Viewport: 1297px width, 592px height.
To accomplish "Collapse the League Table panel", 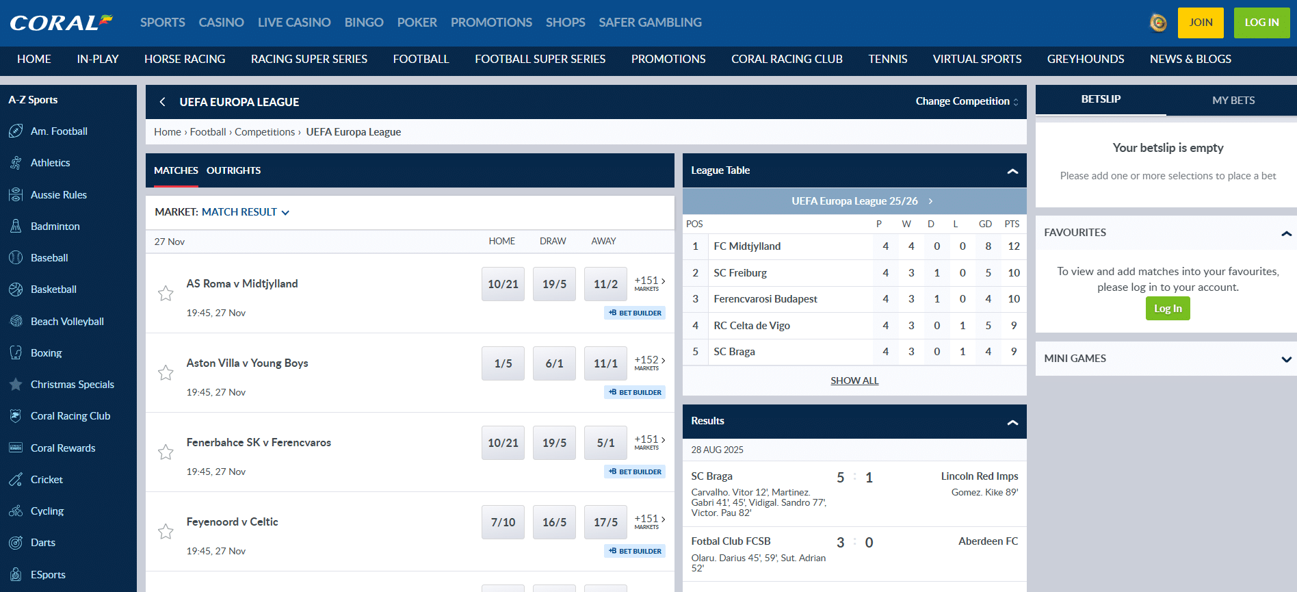I will tap(1012, 171).
